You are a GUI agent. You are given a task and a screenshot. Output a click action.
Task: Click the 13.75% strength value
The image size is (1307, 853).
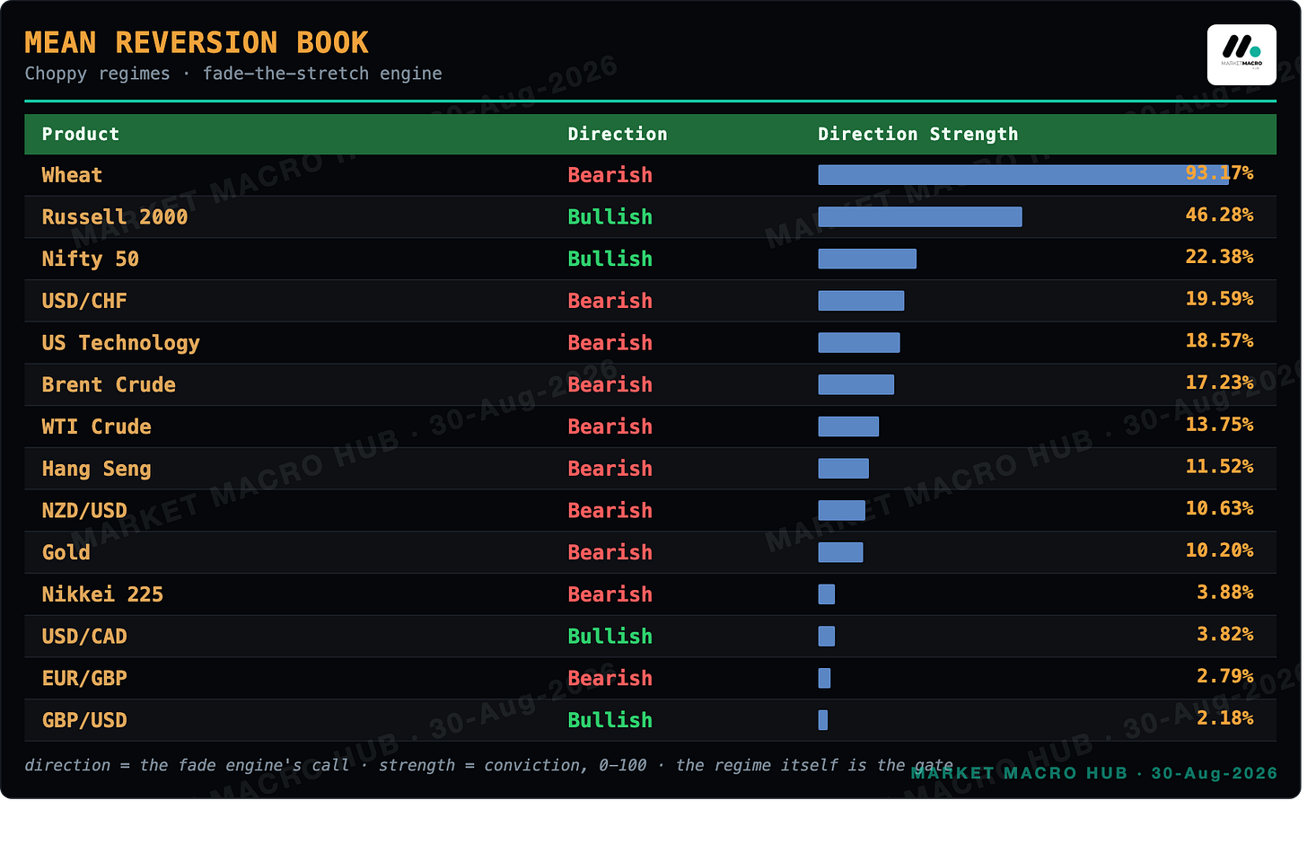tap(1219, 425)
